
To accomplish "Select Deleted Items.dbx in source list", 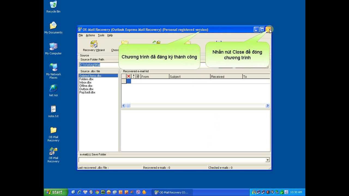I will (x=98, y=76).
